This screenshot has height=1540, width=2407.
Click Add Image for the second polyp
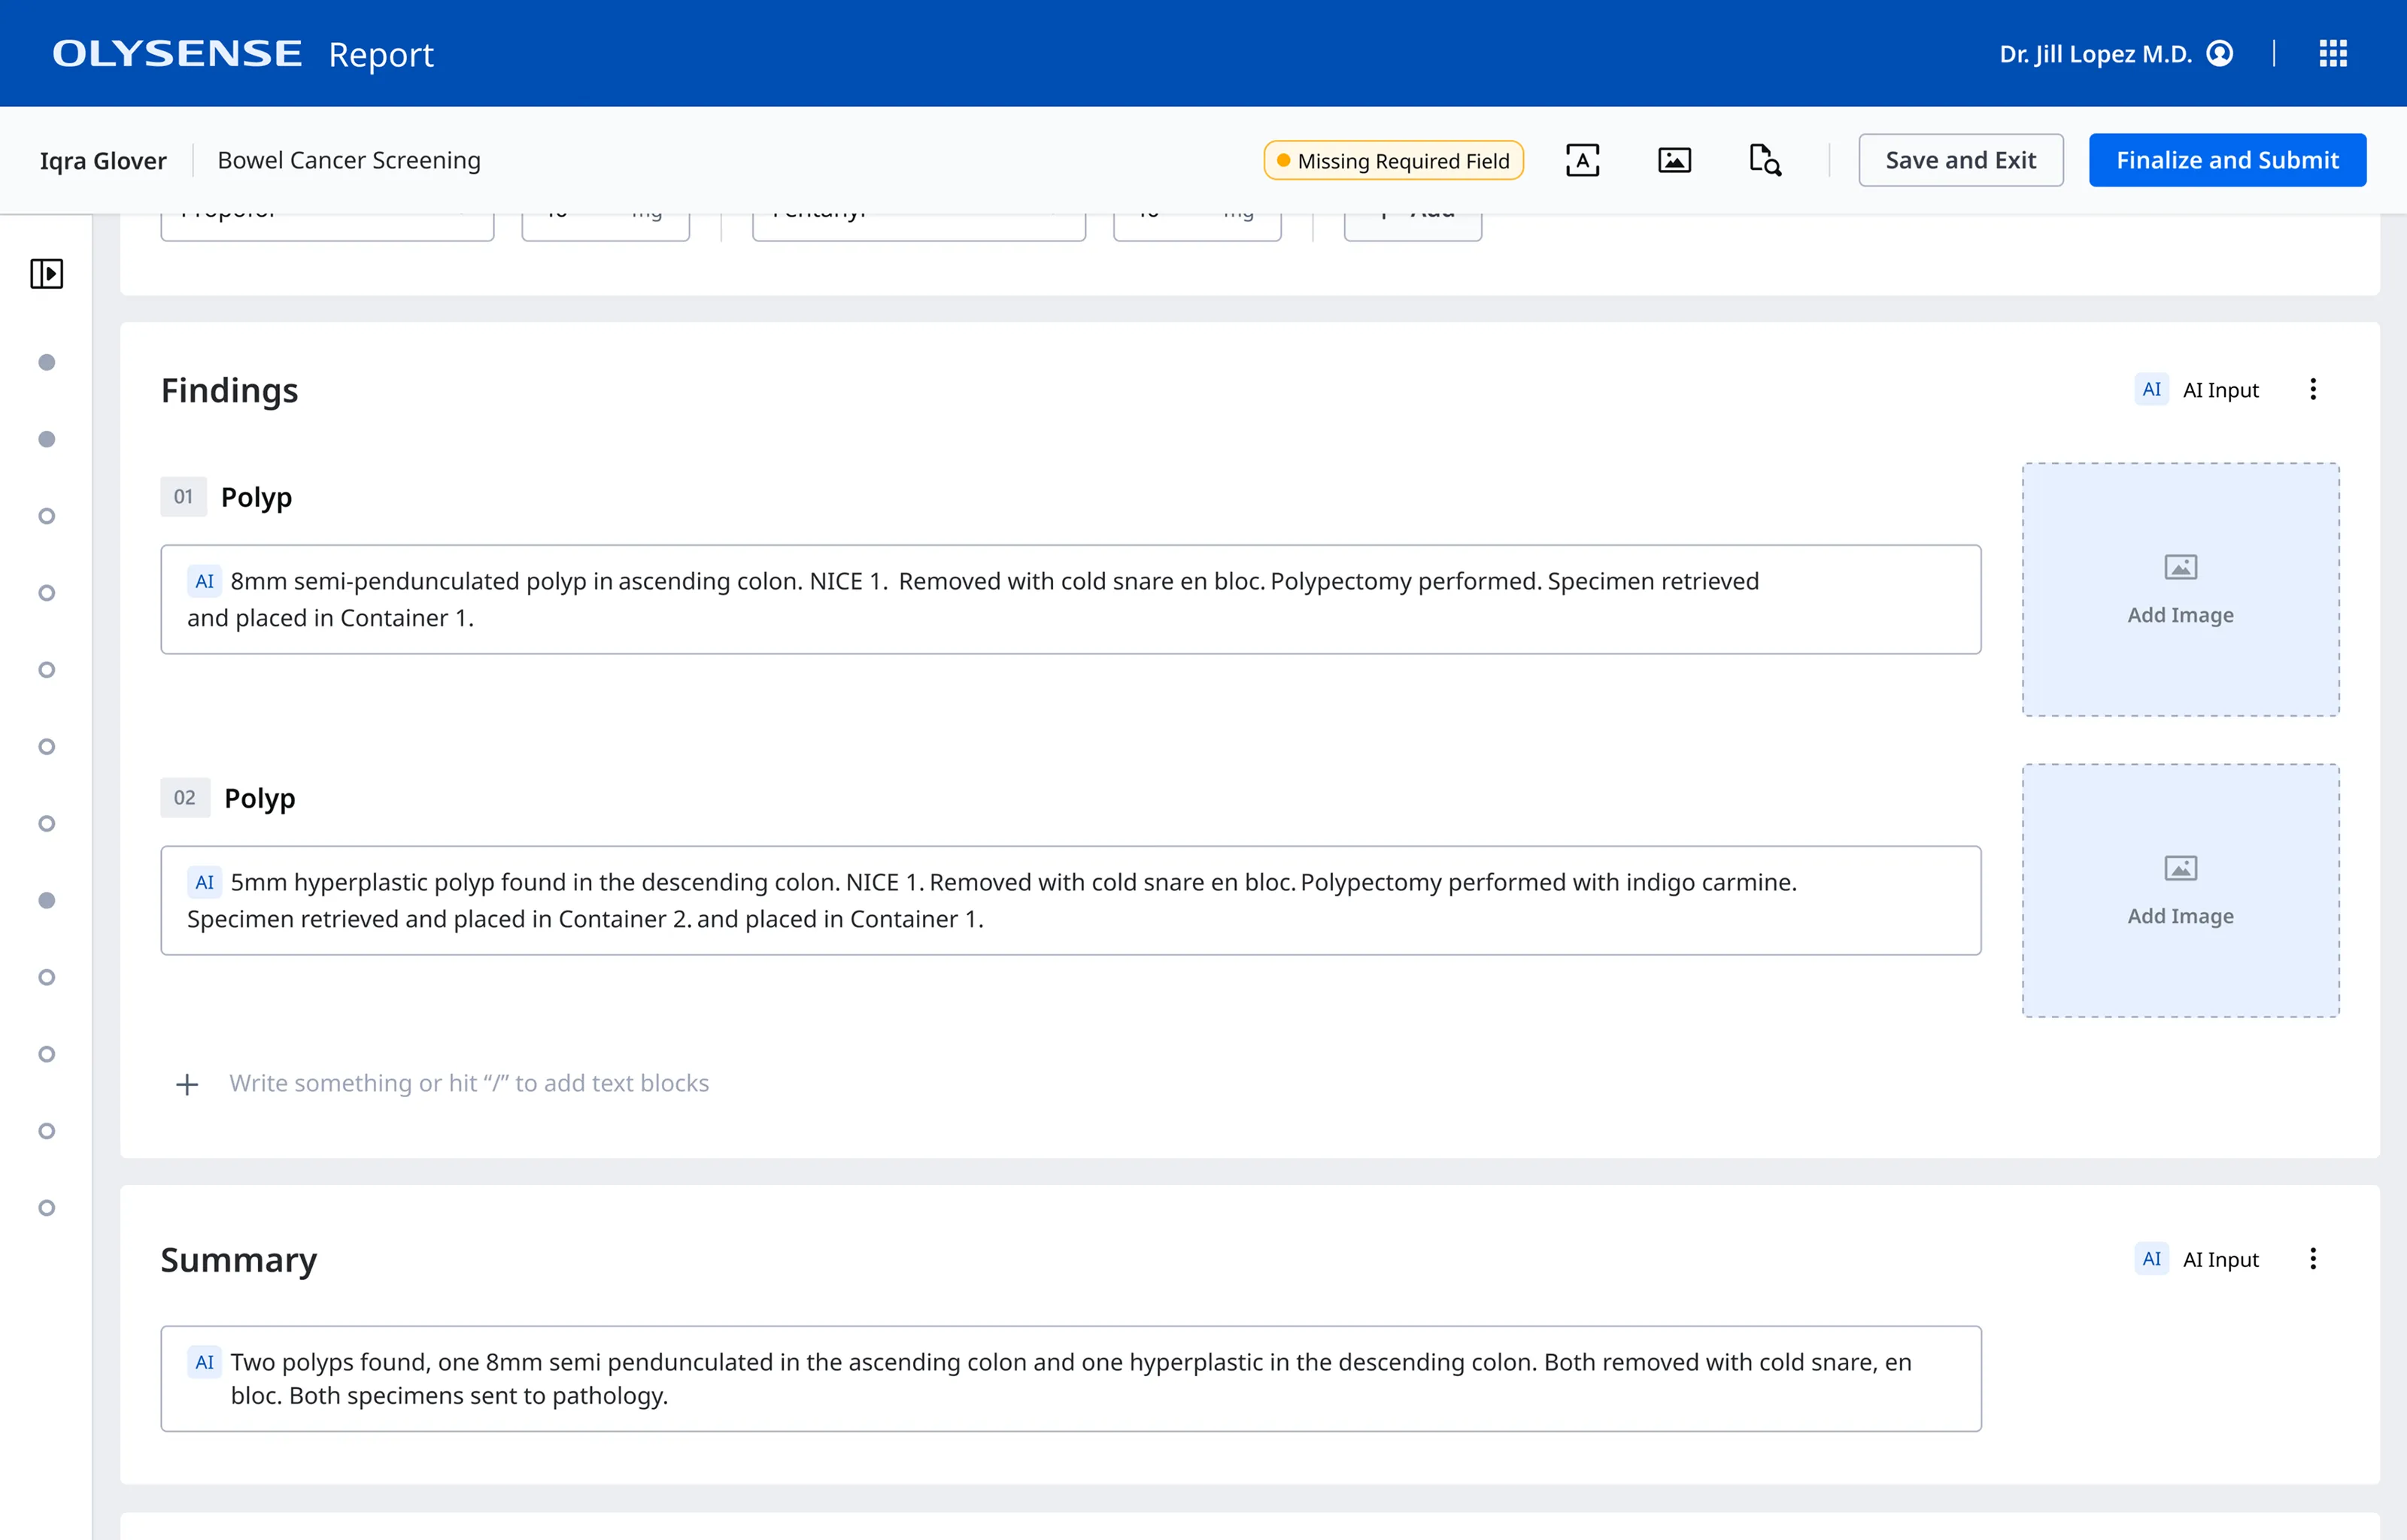(x=2180, y=891)
